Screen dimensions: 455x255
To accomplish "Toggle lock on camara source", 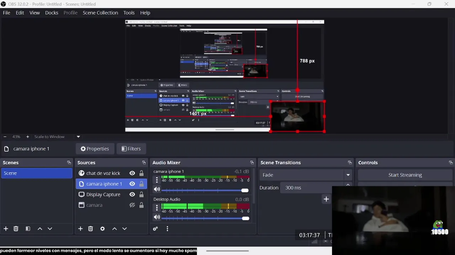I will (141, 205).
